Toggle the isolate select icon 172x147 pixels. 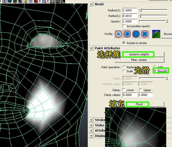point(44,1)
